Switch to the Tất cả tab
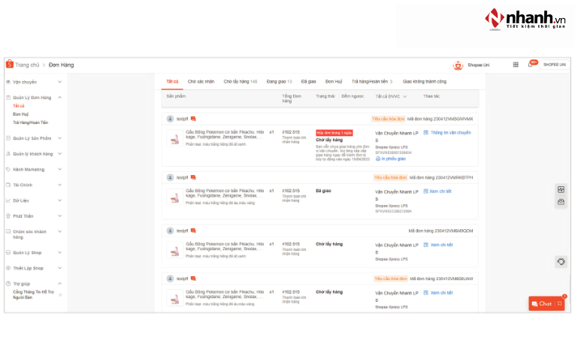Screen dimensions: 575x359 click(172, 81)
